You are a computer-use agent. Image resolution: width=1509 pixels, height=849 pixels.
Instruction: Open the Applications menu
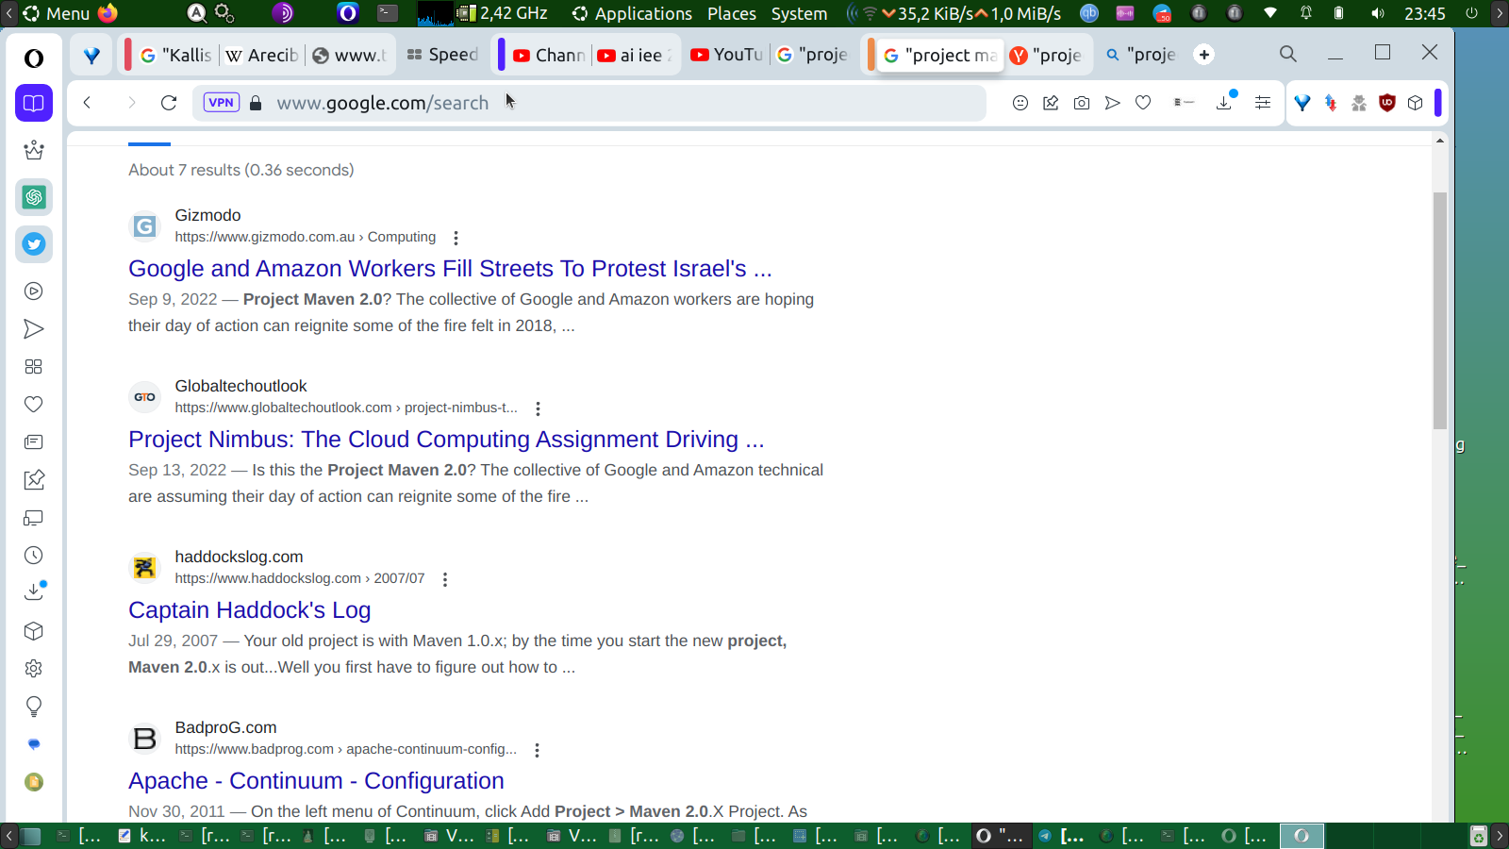click(x=633, y=13)
